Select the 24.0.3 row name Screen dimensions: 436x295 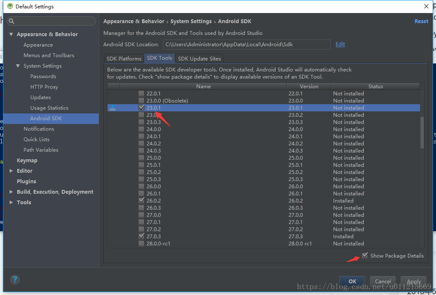tap(154, 150)
